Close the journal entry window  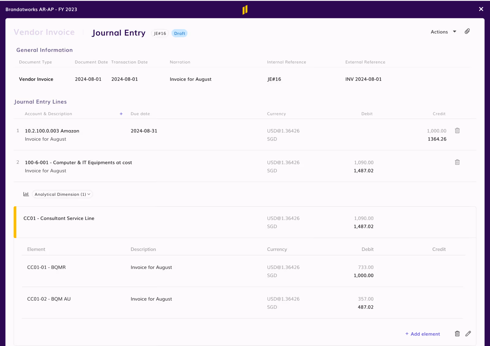[481, 9]
